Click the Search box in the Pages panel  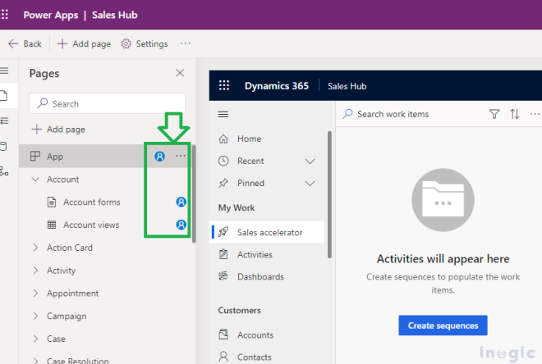tap(108, 103)
